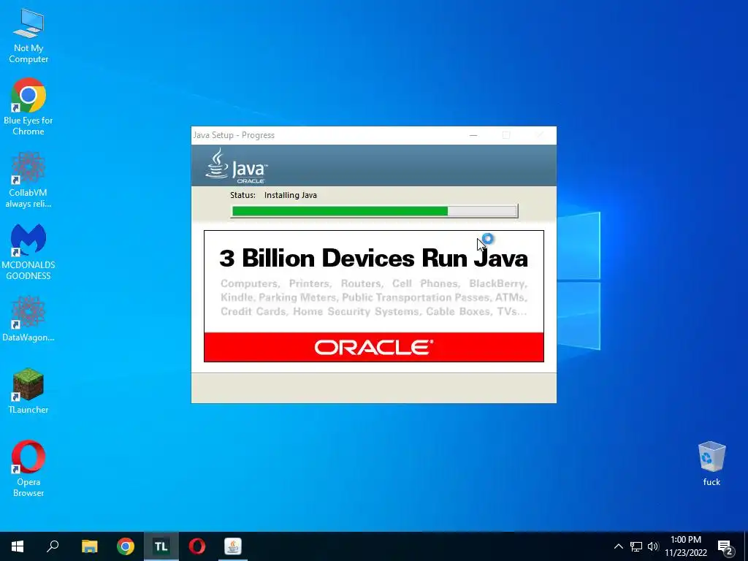This screenshot has height=561, width=748.
Task: Click the Java installation progress bar
Action: [x=375, y=211]
